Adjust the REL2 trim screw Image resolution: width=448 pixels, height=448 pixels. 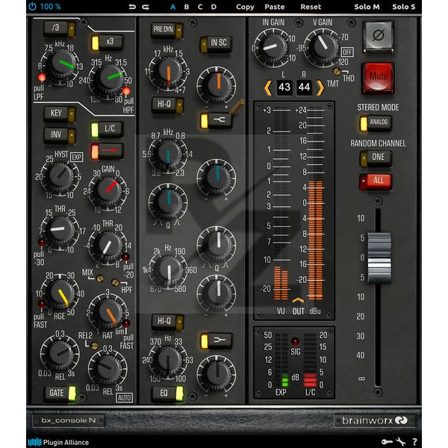[95, 346]
